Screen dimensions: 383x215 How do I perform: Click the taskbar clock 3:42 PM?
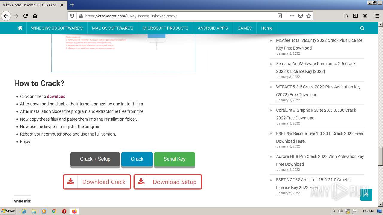tap(367, 211)
